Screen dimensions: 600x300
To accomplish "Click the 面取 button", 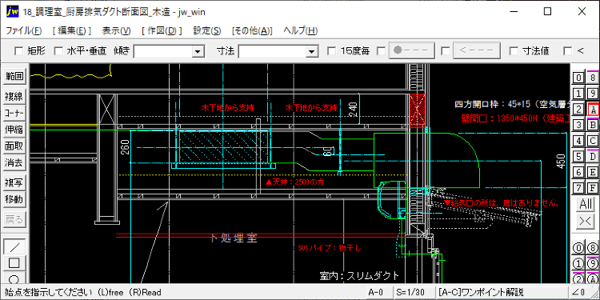I will click(14, 146).
